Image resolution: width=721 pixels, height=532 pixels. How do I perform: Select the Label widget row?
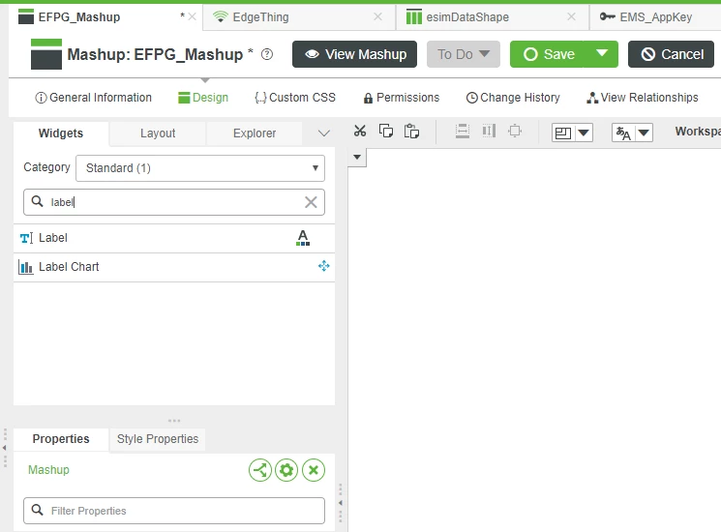174,238
